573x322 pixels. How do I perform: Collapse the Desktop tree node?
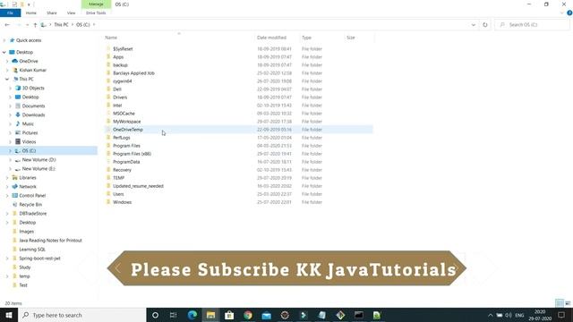tap(4, 52)
